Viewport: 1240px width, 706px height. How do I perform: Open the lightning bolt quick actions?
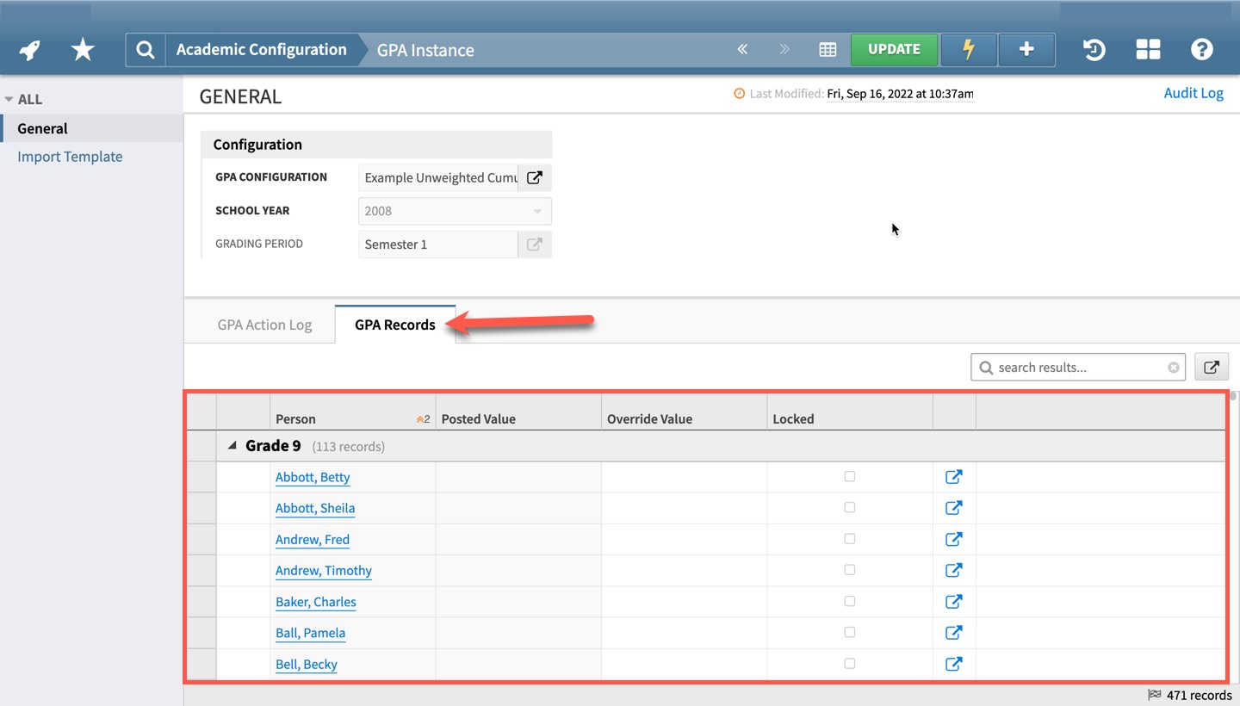[x=968, y=50]
